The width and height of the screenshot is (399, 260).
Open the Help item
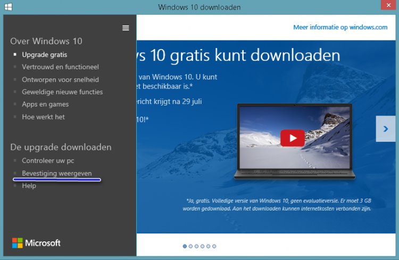[x=29, y=185]
